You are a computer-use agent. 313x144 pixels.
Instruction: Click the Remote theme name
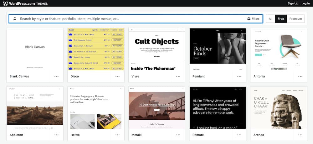(198, 135)
